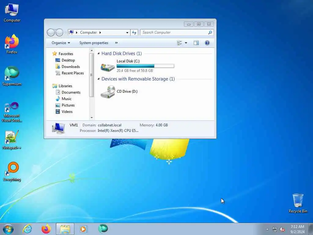
Task: Open the Videos library
Action: tap(64, 111)
